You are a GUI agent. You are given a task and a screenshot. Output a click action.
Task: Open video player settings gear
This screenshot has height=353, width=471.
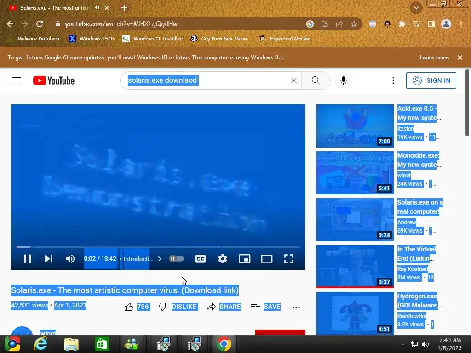(223, 259)
